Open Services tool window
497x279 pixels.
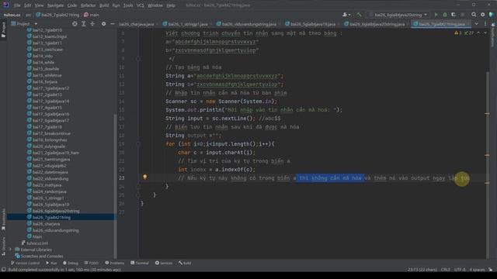click(164, 263)
